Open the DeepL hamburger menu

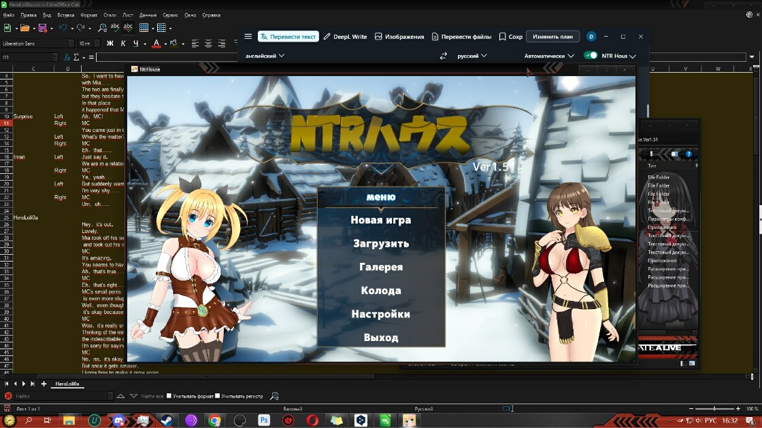[248, 37]
